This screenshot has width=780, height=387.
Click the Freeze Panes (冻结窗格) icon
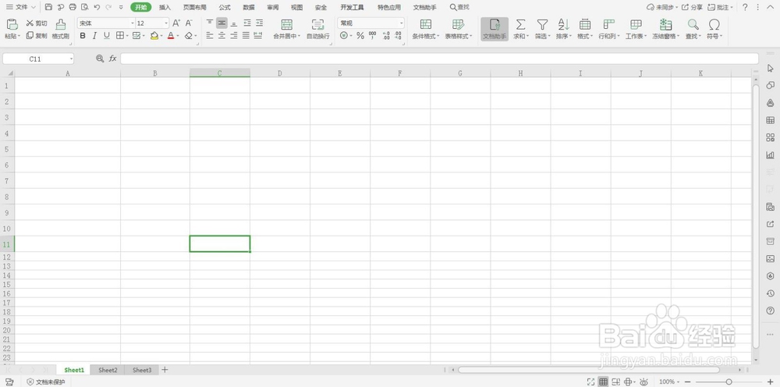(665, 24)
